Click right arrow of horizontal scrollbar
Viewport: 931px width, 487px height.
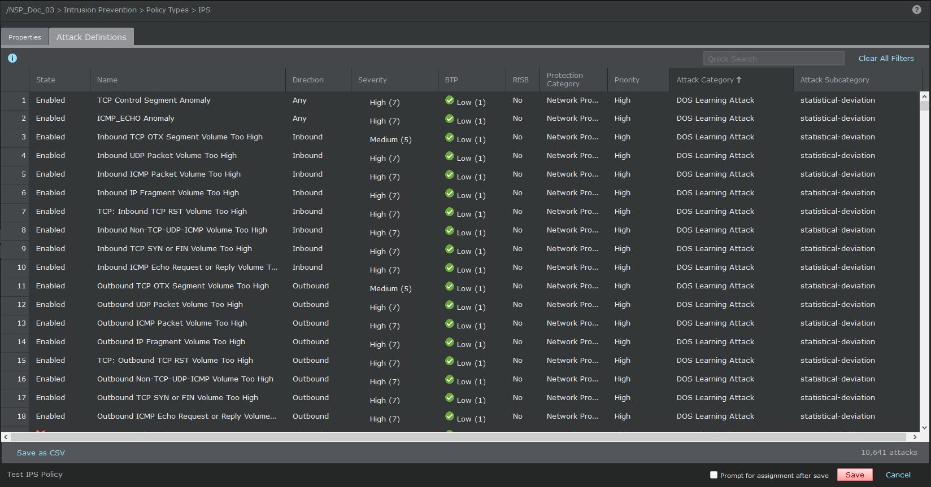[x=915, y=437]
